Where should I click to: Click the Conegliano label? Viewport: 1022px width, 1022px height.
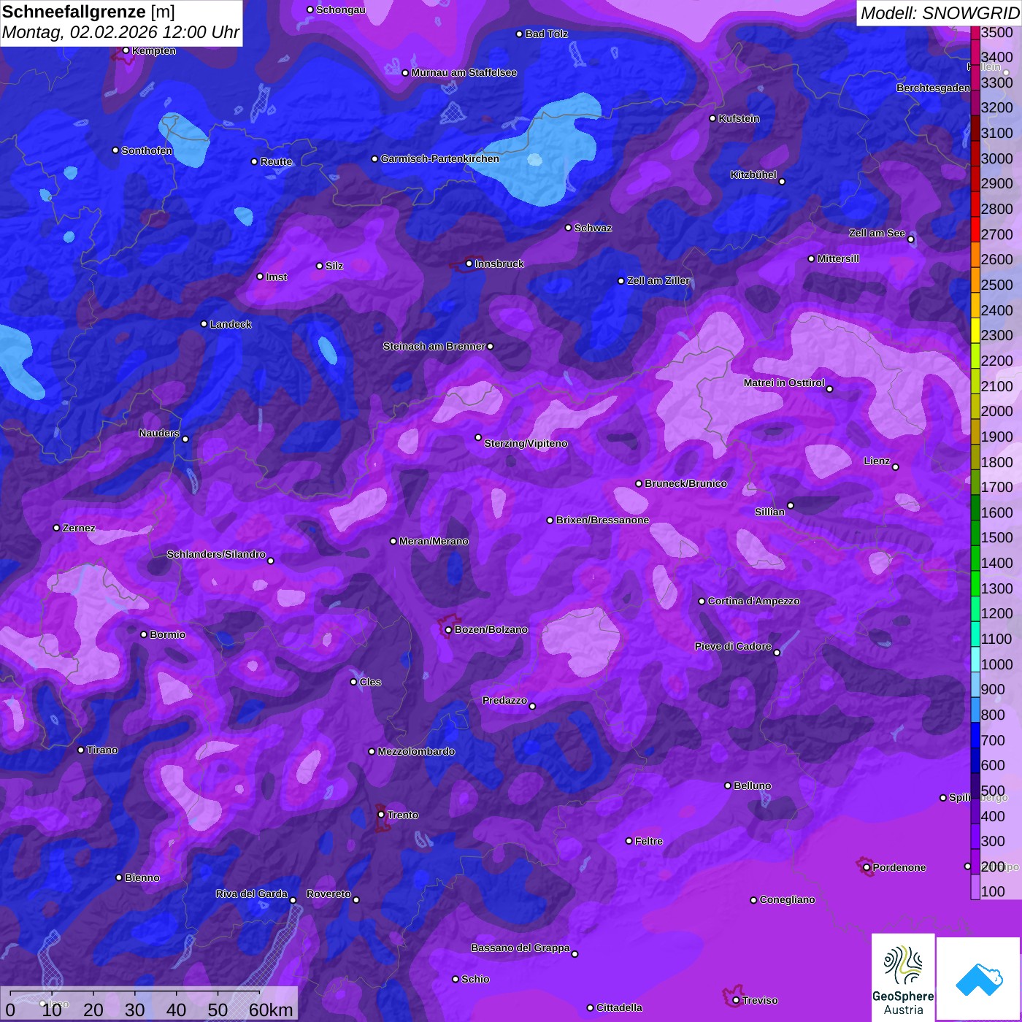[787, 899]
